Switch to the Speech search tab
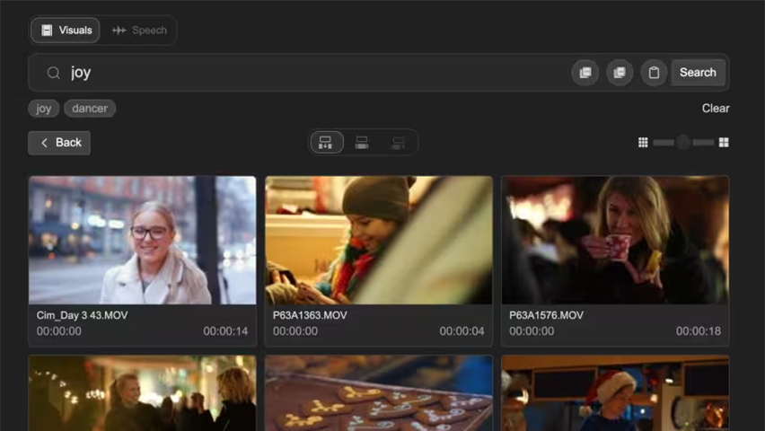This screenshot has height=431, width=765. pos(139,31)
